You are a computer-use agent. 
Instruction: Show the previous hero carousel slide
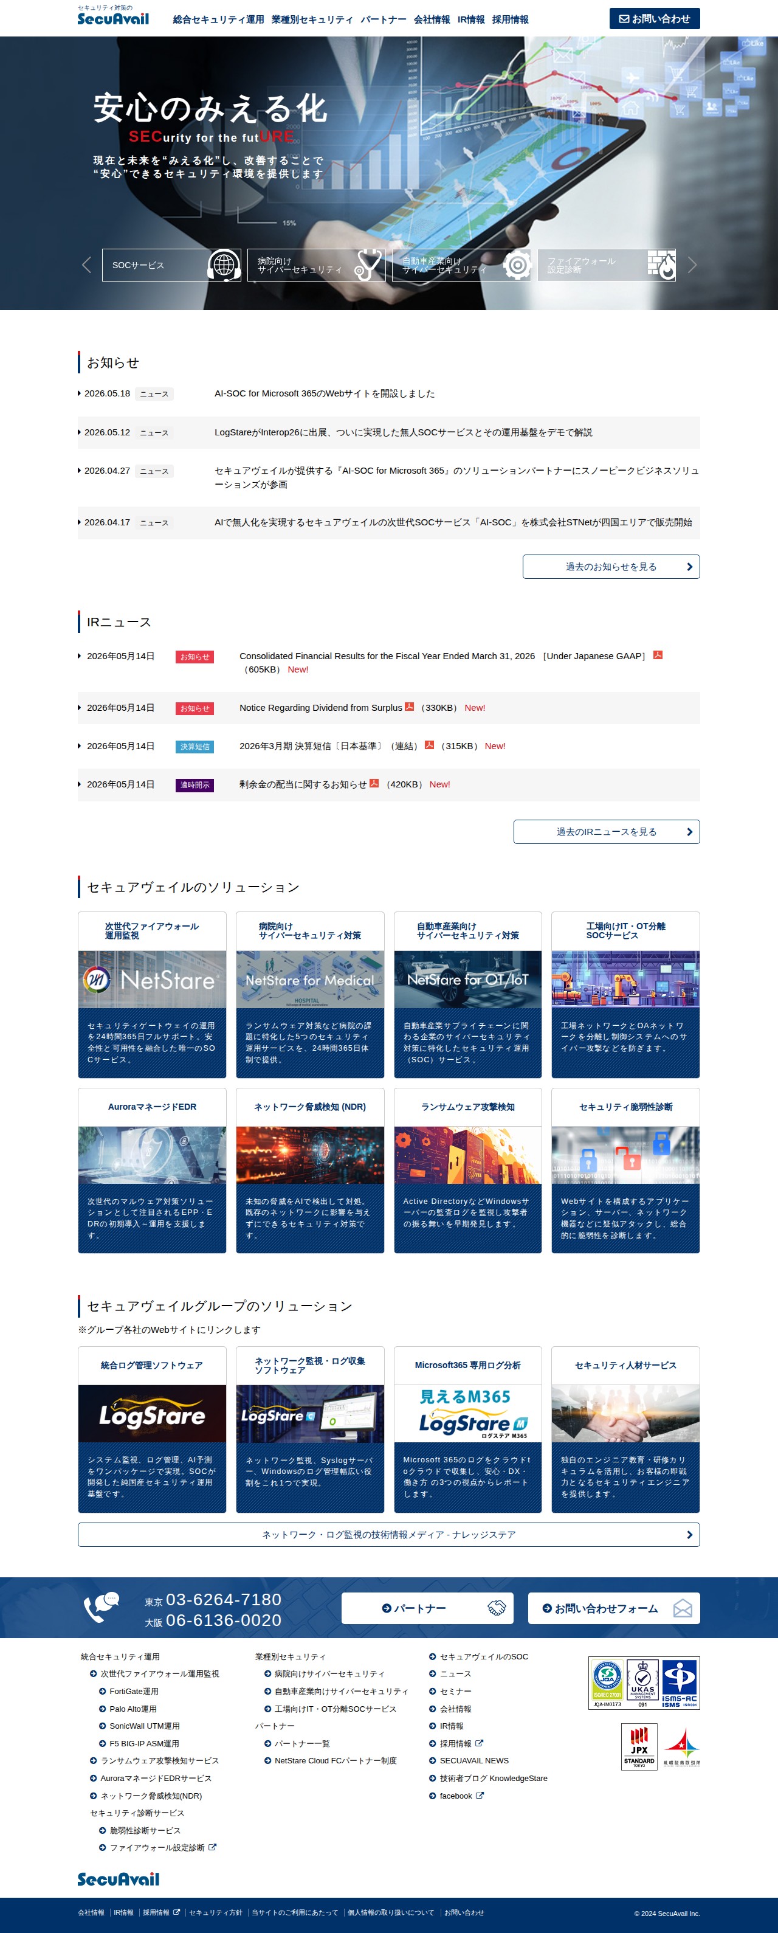point(86,265)
